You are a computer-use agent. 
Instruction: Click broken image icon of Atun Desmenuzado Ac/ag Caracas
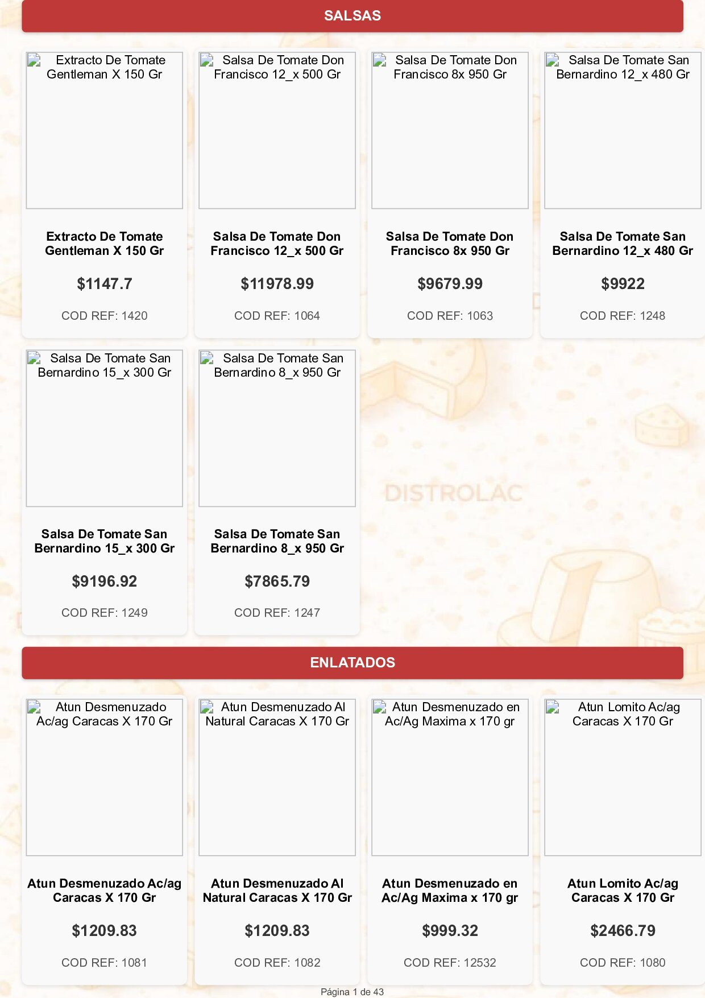tap(34, 707)
